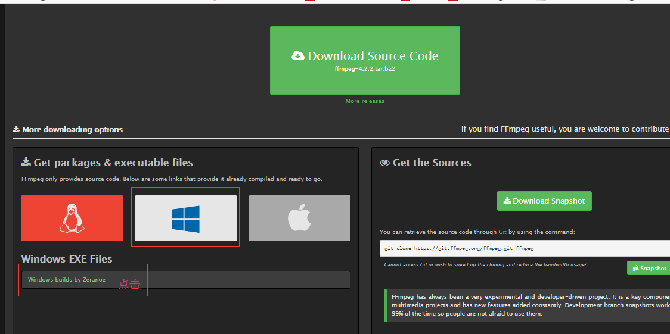Click the download icon beside Get packages

[x=26, y=162]
